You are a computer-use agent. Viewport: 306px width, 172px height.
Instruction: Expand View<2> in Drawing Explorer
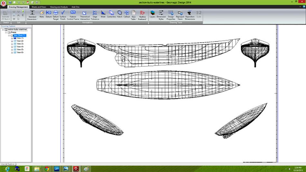pos(12,41)
